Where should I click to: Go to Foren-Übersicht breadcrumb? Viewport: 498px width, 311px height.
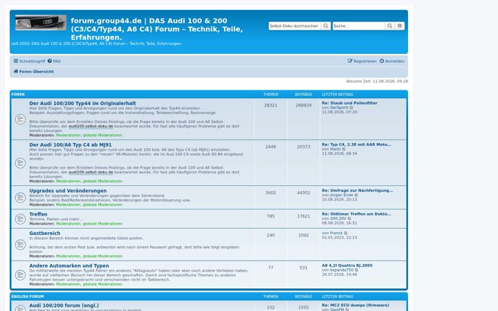(x=34, y=72)
